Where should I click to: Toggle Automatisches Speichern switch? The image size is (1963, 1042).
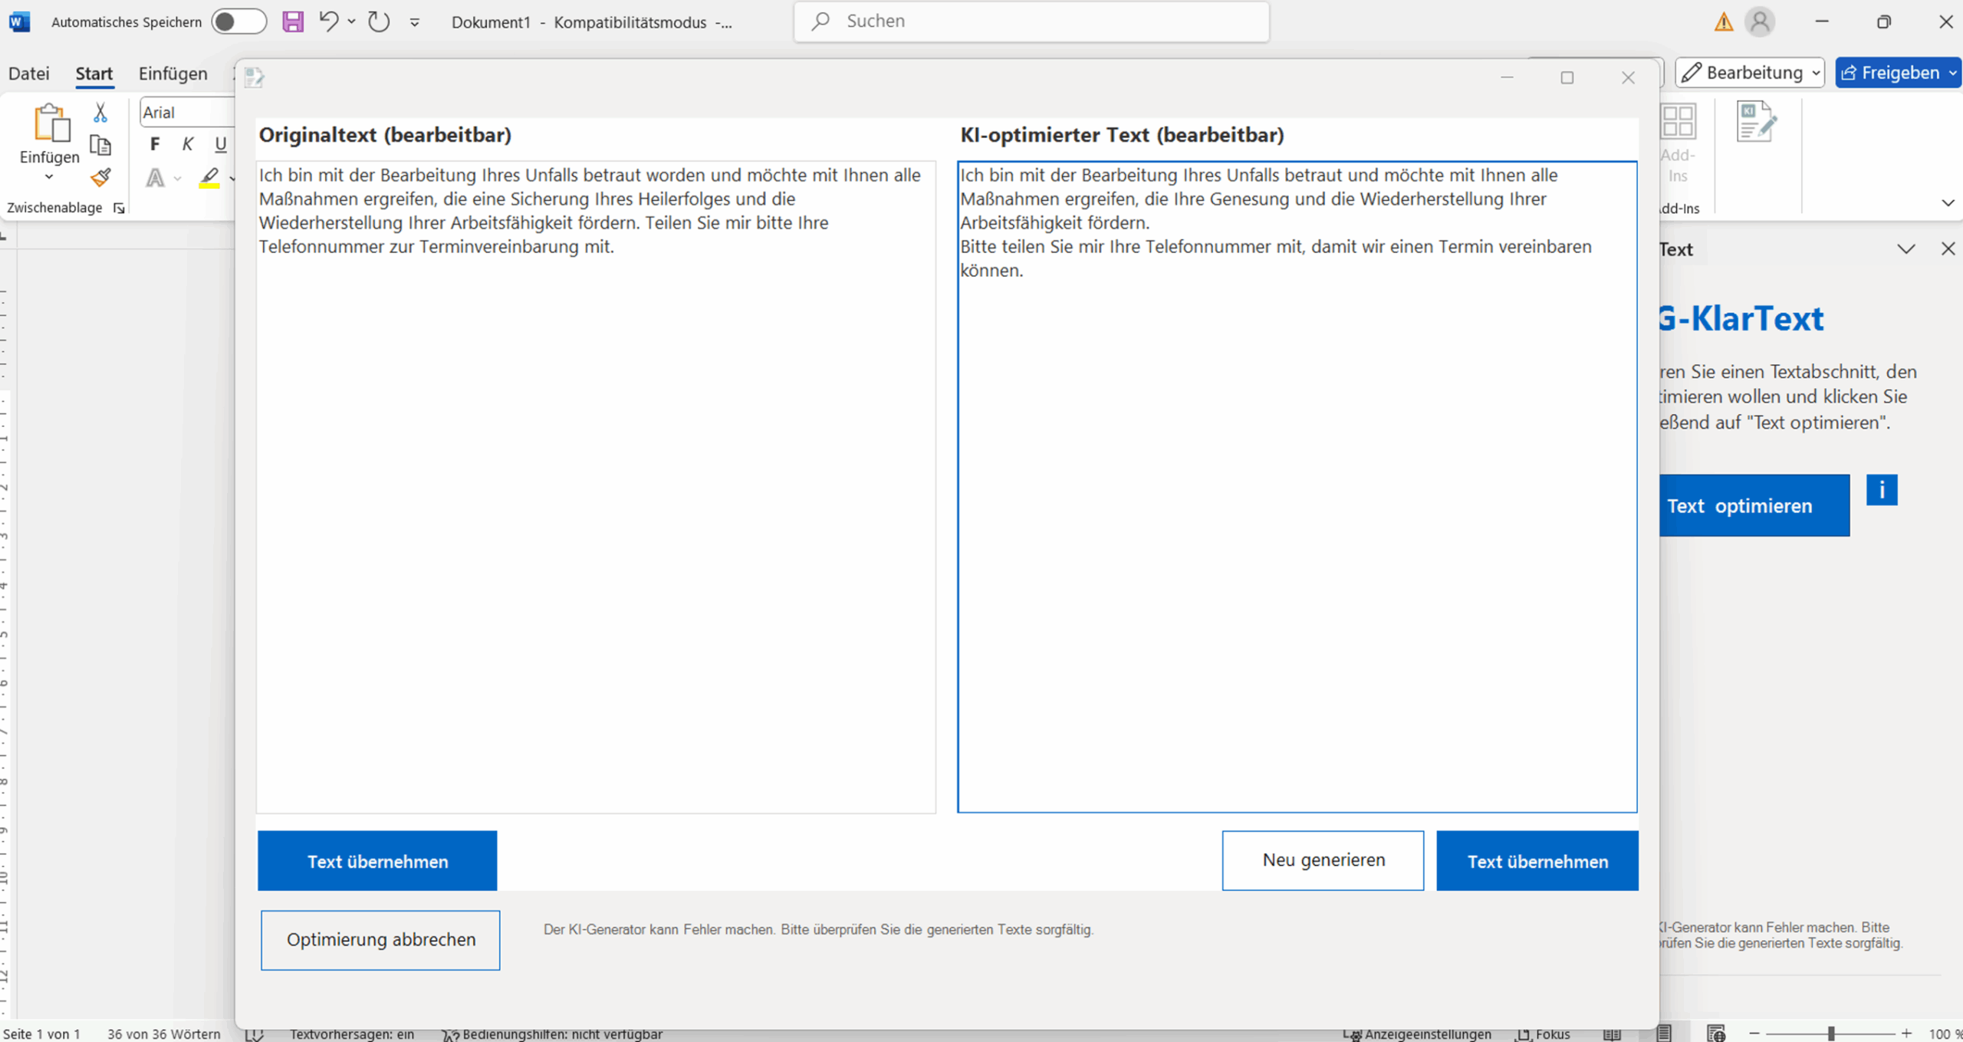pos(238,21)
